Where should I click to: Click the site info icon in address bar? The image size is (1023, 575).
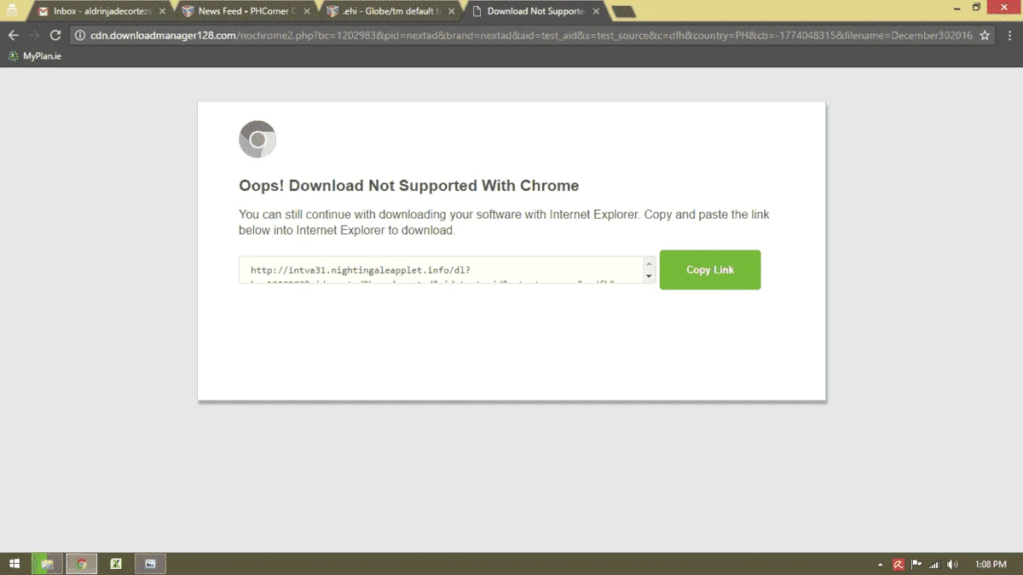click(80, 36)
